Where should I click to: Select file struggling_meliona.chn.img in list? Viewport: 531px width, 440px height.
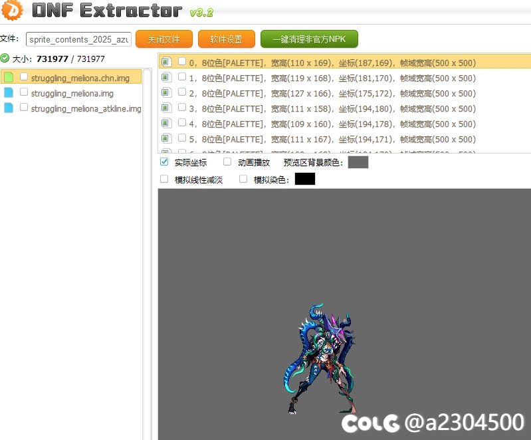coord(71,76)
